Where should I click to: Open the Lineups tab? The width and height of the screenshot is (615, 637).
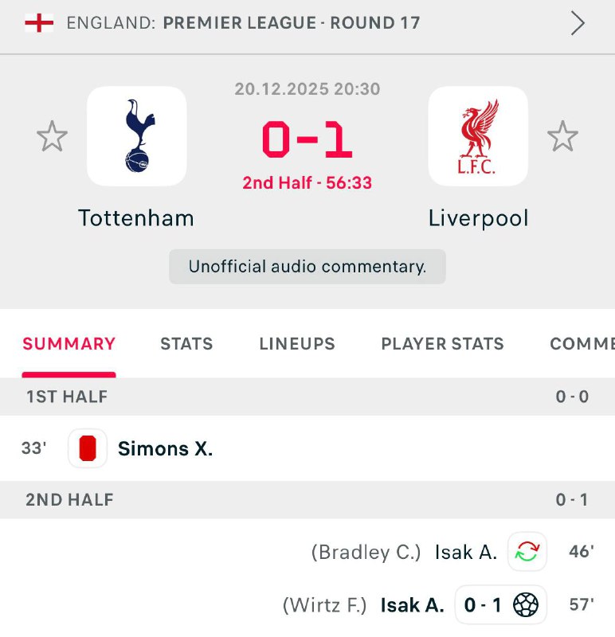297,344
